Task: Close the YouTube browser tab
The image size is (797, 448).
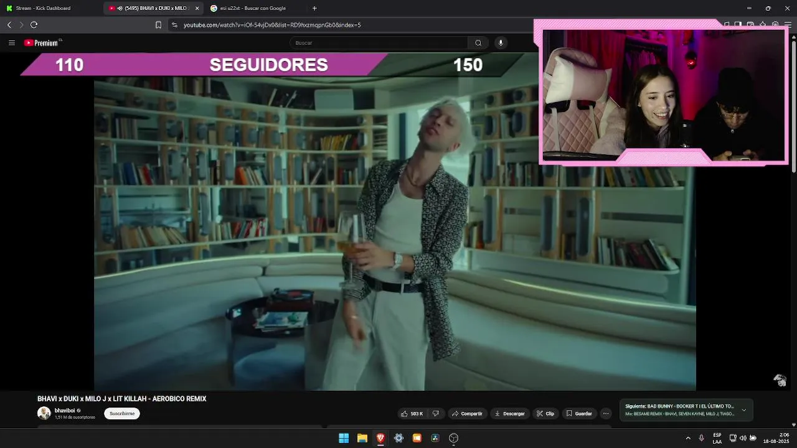Action: [197, 8]
